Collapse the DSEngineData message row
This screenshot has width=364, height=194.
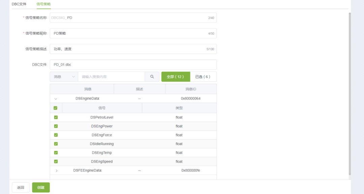tap(56, 99)
